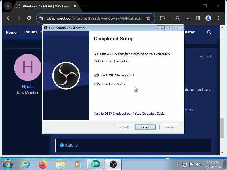Share post using the share icon
This screenshot has width=227, height=170.
[x=202, y=56]
